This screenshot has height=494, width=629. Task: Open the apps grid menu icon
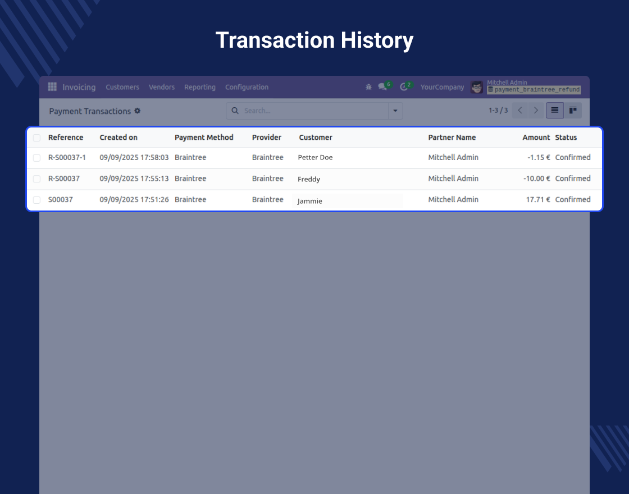tap(52, 86)
